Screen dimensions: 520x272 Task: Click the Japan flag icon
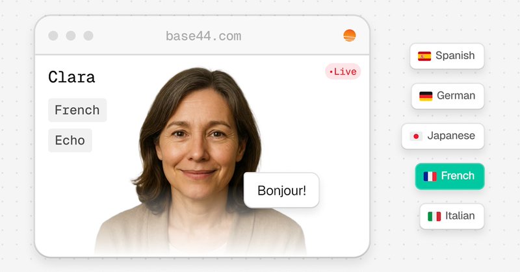(x=416, y=136)
